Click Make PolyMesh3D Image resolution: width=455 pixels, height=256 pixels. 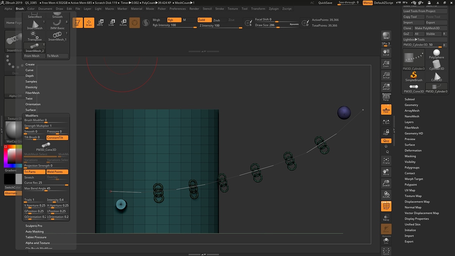click(x=430, y=28)
